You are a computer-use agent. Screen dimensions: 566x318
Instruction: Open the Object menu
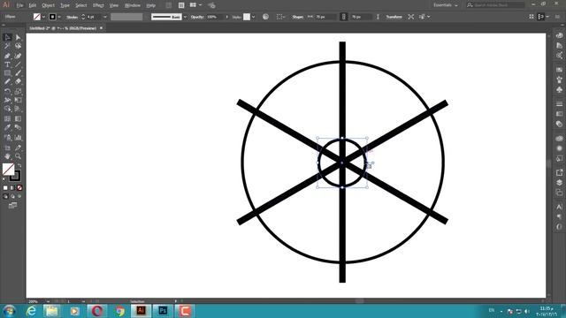point(48,5)
